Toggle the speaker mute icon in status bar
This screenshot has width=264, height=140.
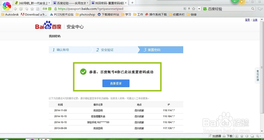pyautogui.click(x=247, y=136)
